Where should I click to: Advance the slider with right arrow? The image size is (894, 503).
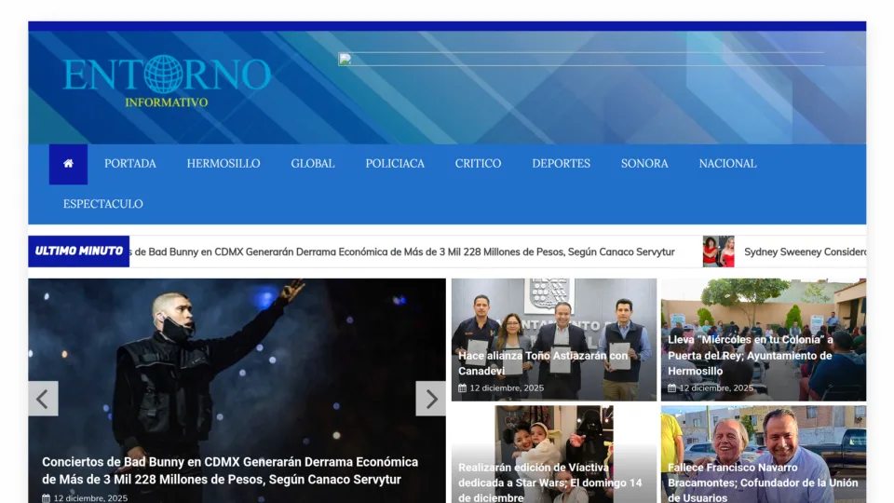[431, 399]
